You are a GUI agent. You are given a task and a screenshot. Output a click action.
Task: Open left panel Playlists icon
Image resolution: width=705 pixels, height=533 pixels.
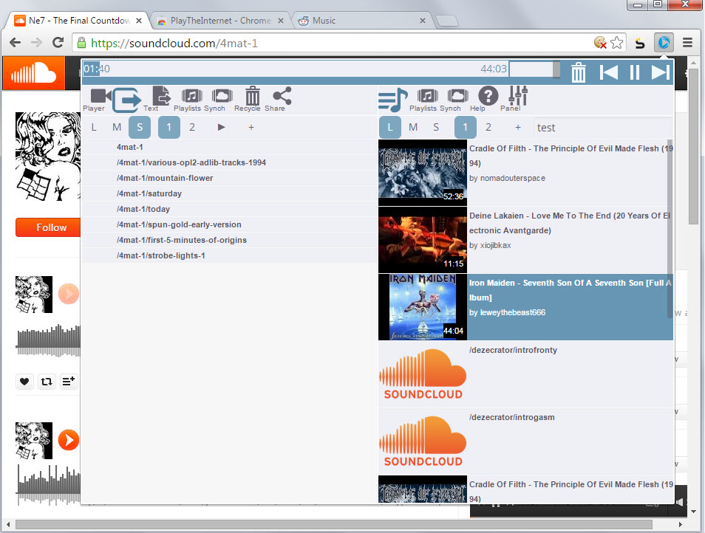coord(191,96)
